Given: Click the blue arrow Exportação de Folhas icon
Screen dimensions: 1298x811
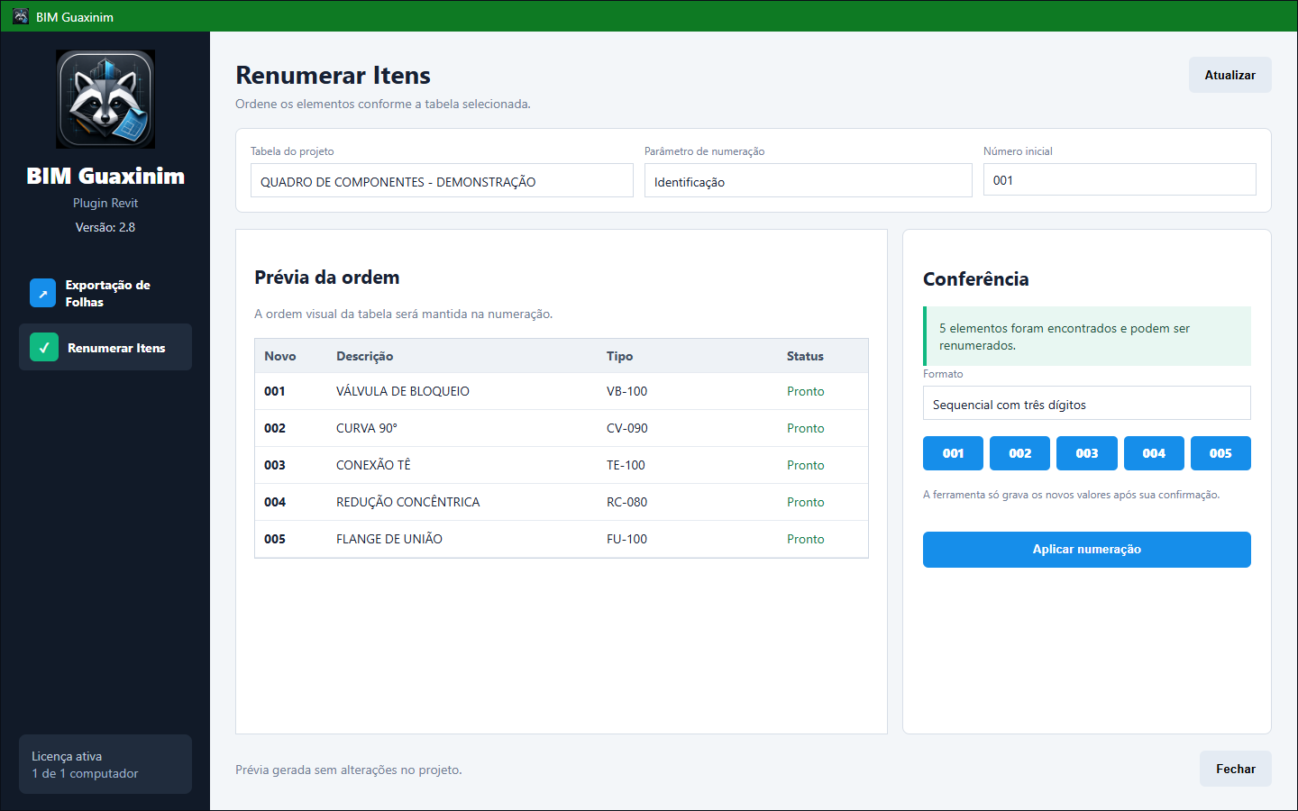Looking at the screenshot, I should [x=42, y=293].
